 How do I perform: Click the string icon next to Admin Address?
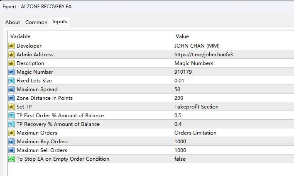pyautogui.click(x=12, y=54)
